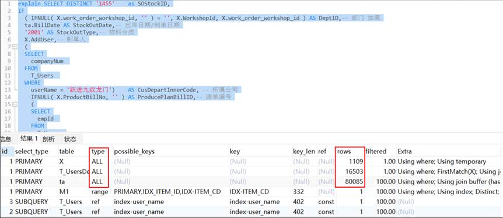
Task: Open the 状态 tab
Action: click(70, 139)
